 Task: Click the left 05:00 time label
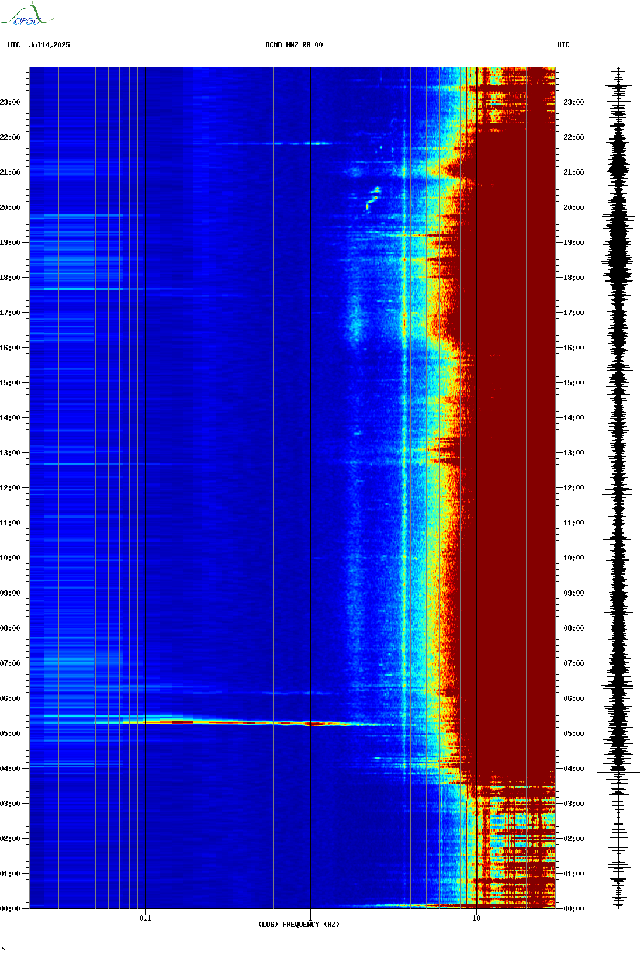[10, 733]
